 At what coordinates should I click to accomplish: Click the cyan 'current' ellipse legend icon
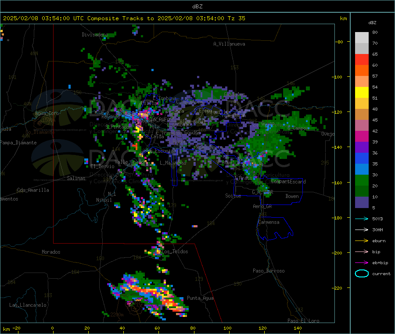tap(362, 273)
